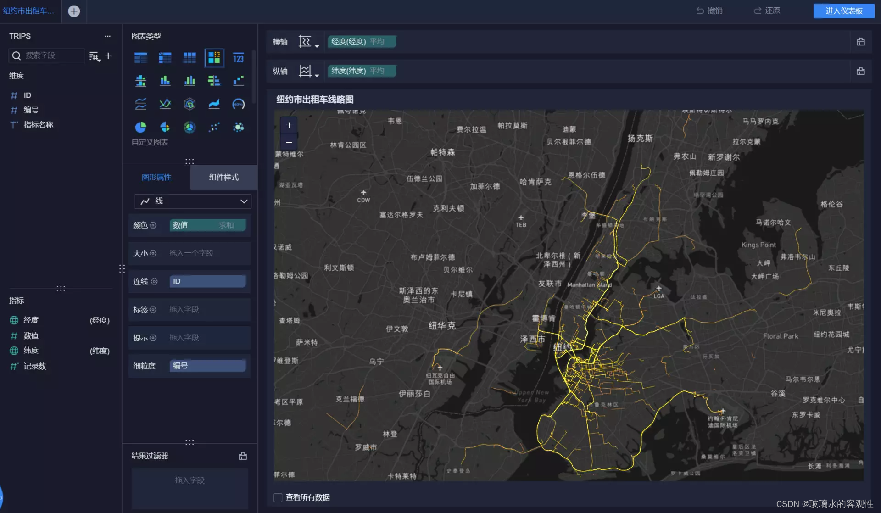Choose the area chart type icon
Image resolution: width=881 pixels, height=513 pixels.
tap(214, 104)
